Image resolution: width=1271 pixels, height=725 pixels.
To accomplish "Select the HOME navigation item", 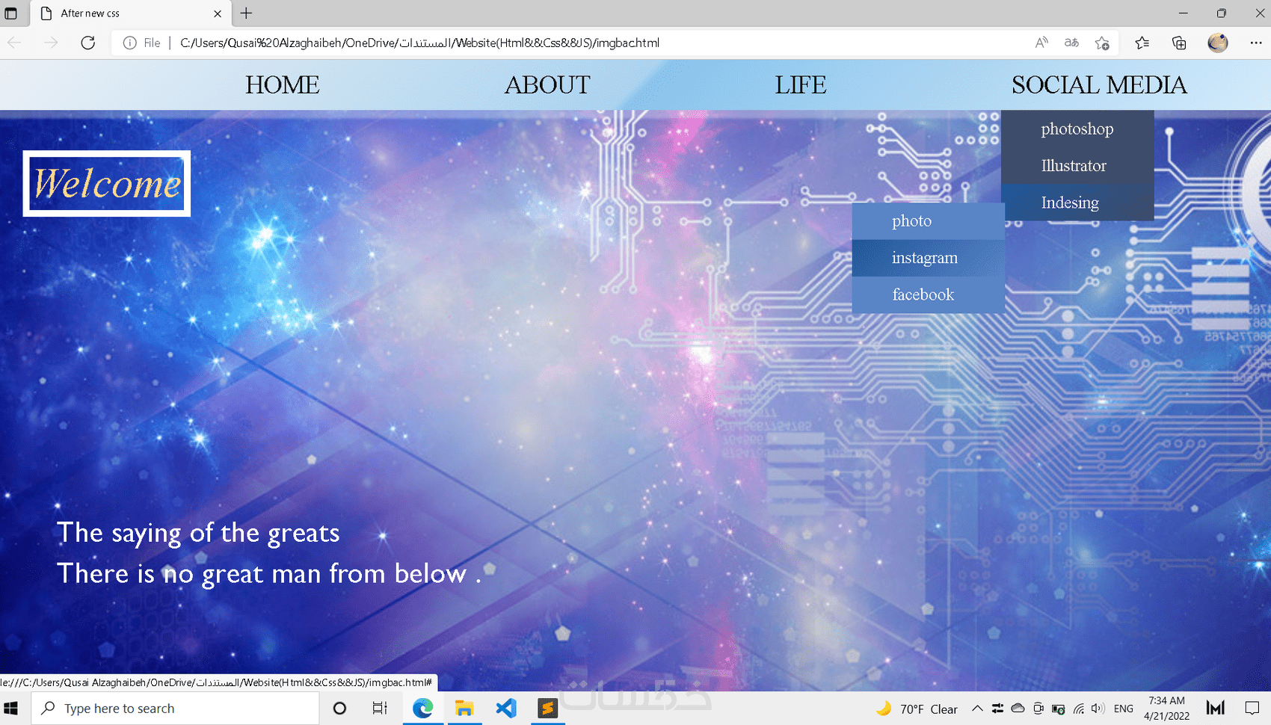I will (282, 84).
